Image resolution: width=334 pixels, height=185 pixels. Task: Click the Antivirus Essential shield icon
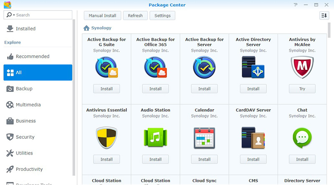coord(106,138)
